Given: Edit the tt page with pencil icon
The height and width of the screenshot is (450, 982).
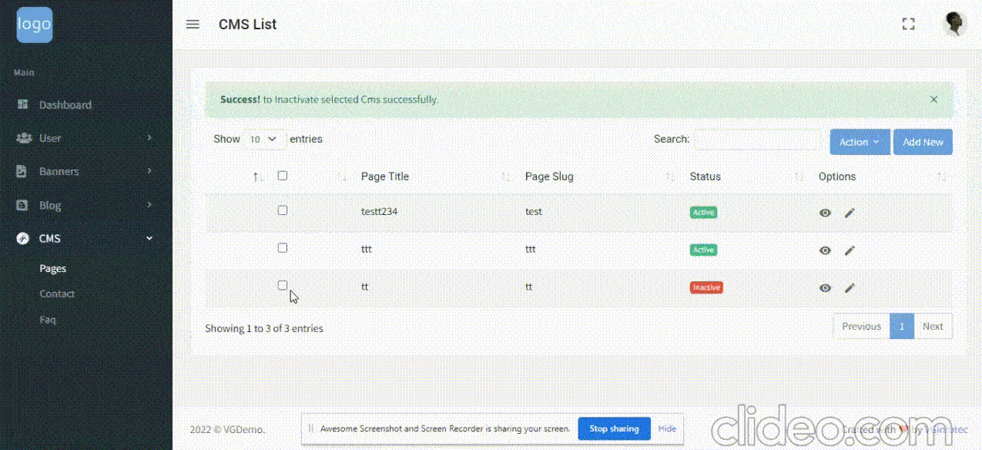Looking at the screenshot, I should tap(850, 288).
